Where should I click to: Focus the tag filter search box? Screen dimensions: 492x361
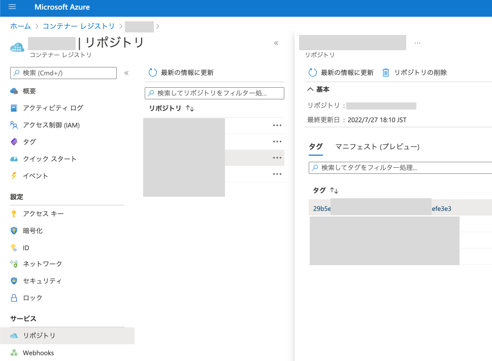[401, 168]
